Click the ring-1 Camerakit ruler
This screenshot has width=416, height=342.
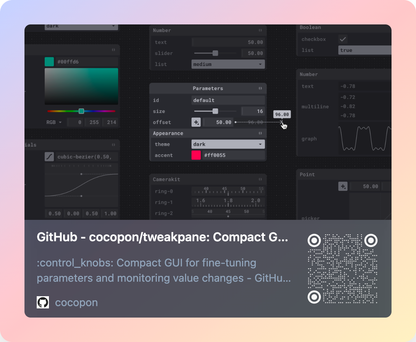point(228,202)
